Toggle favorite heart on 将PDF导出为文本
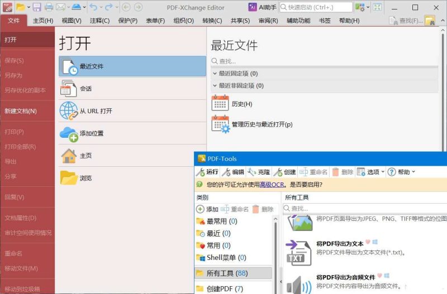 click(368, 242)
